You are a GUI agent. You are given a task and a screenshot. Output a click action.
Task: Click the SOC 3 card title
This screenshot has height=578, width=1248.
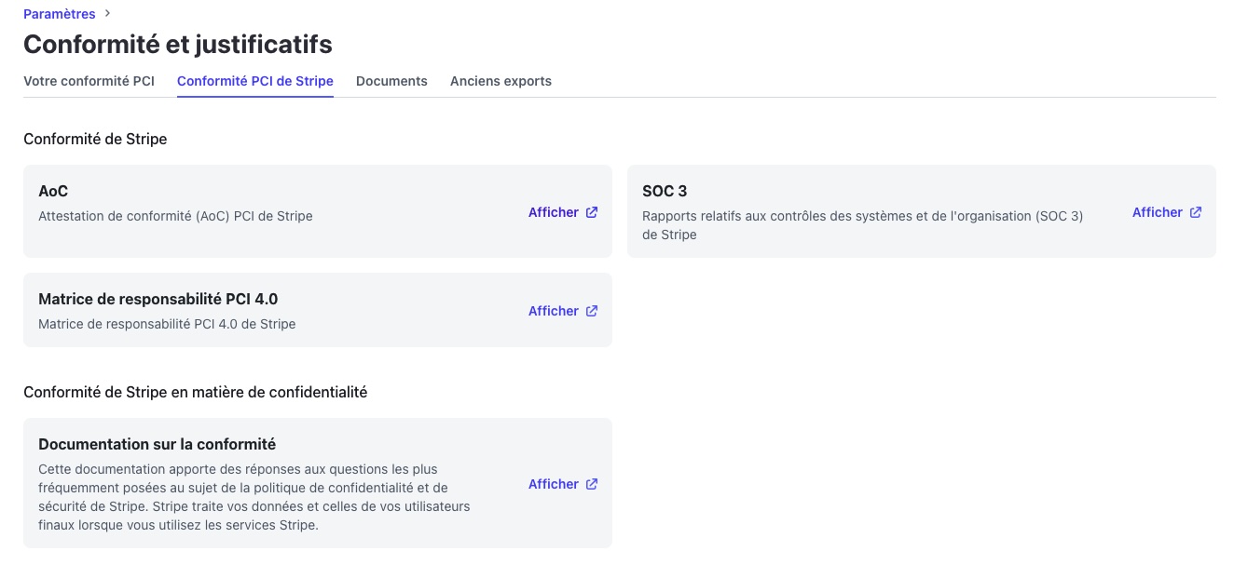click(x=665, y=191)
